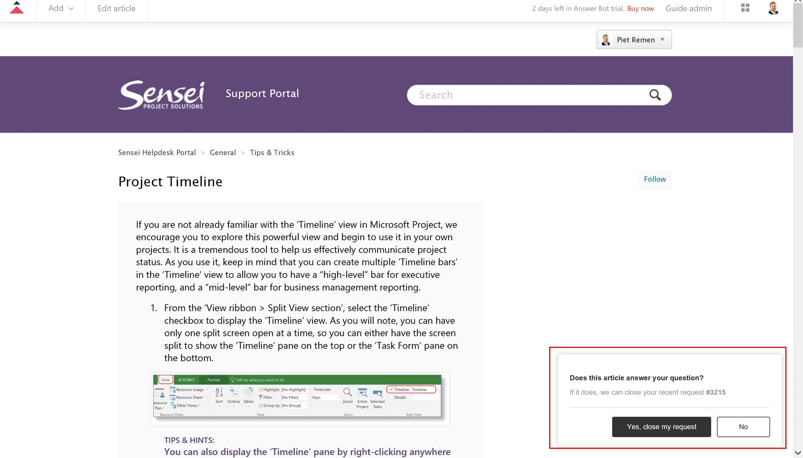The image size is (803, 458).
Task: Click Yes, close my request button
Action: pos(661,427)
